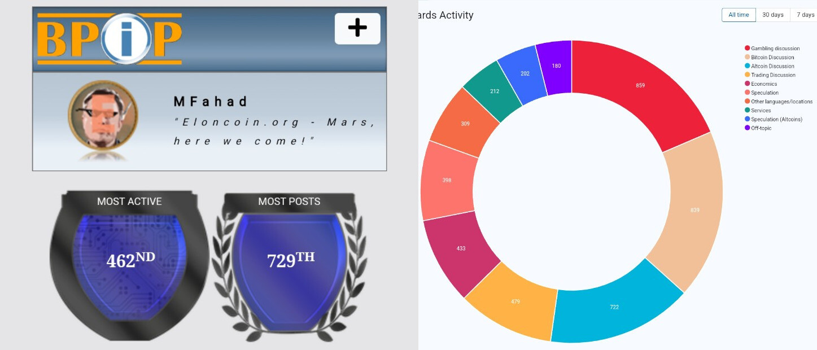Click the teal 212 donut segment

click(494, 91)
